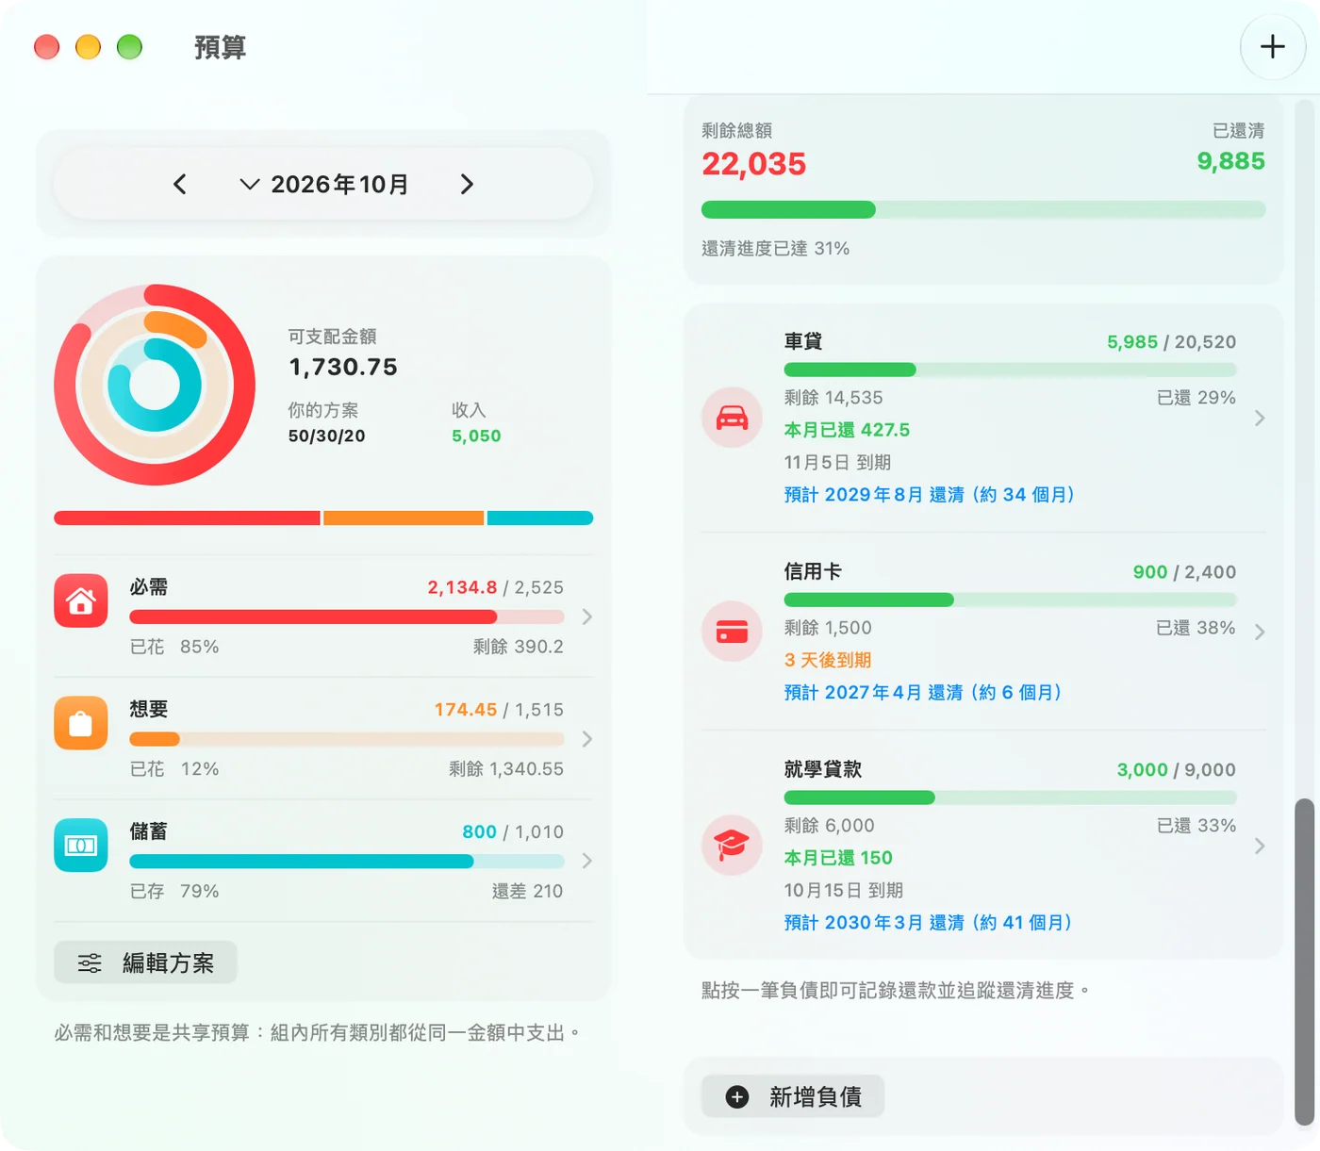
Task: Click the 還清進度 overall payoff bar
Action: (983, 209)
